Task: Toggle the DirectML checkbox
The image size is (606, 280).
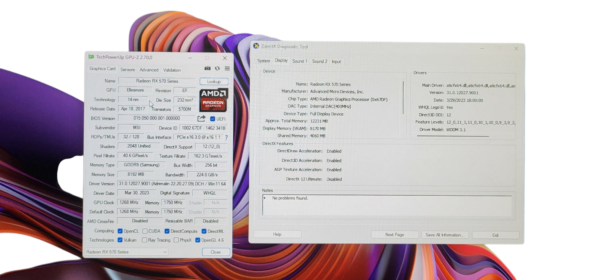Action: (204, 231)
